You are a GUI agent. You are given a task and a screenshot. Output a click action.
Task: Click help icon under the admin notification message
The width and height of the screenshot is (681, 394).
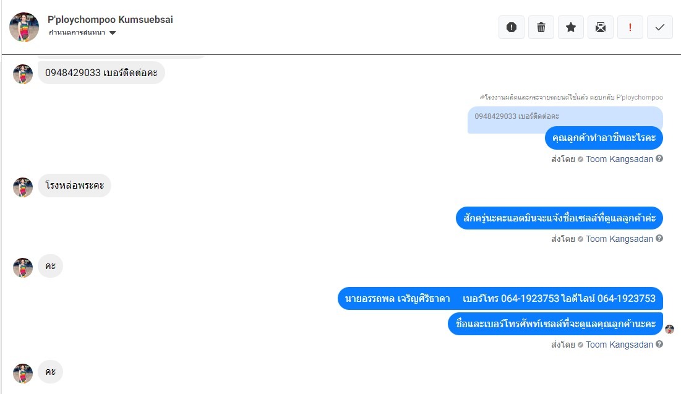[659, 238]
